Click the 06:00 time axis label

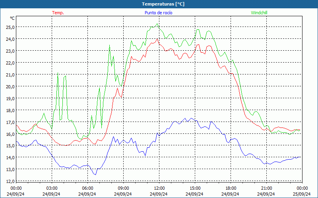click(87, 188)
